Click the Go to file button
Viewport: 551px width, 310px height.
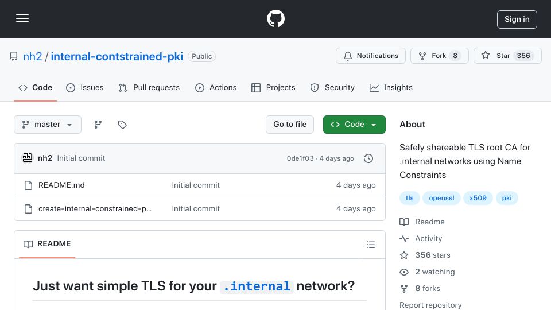[x=289, y=125]
